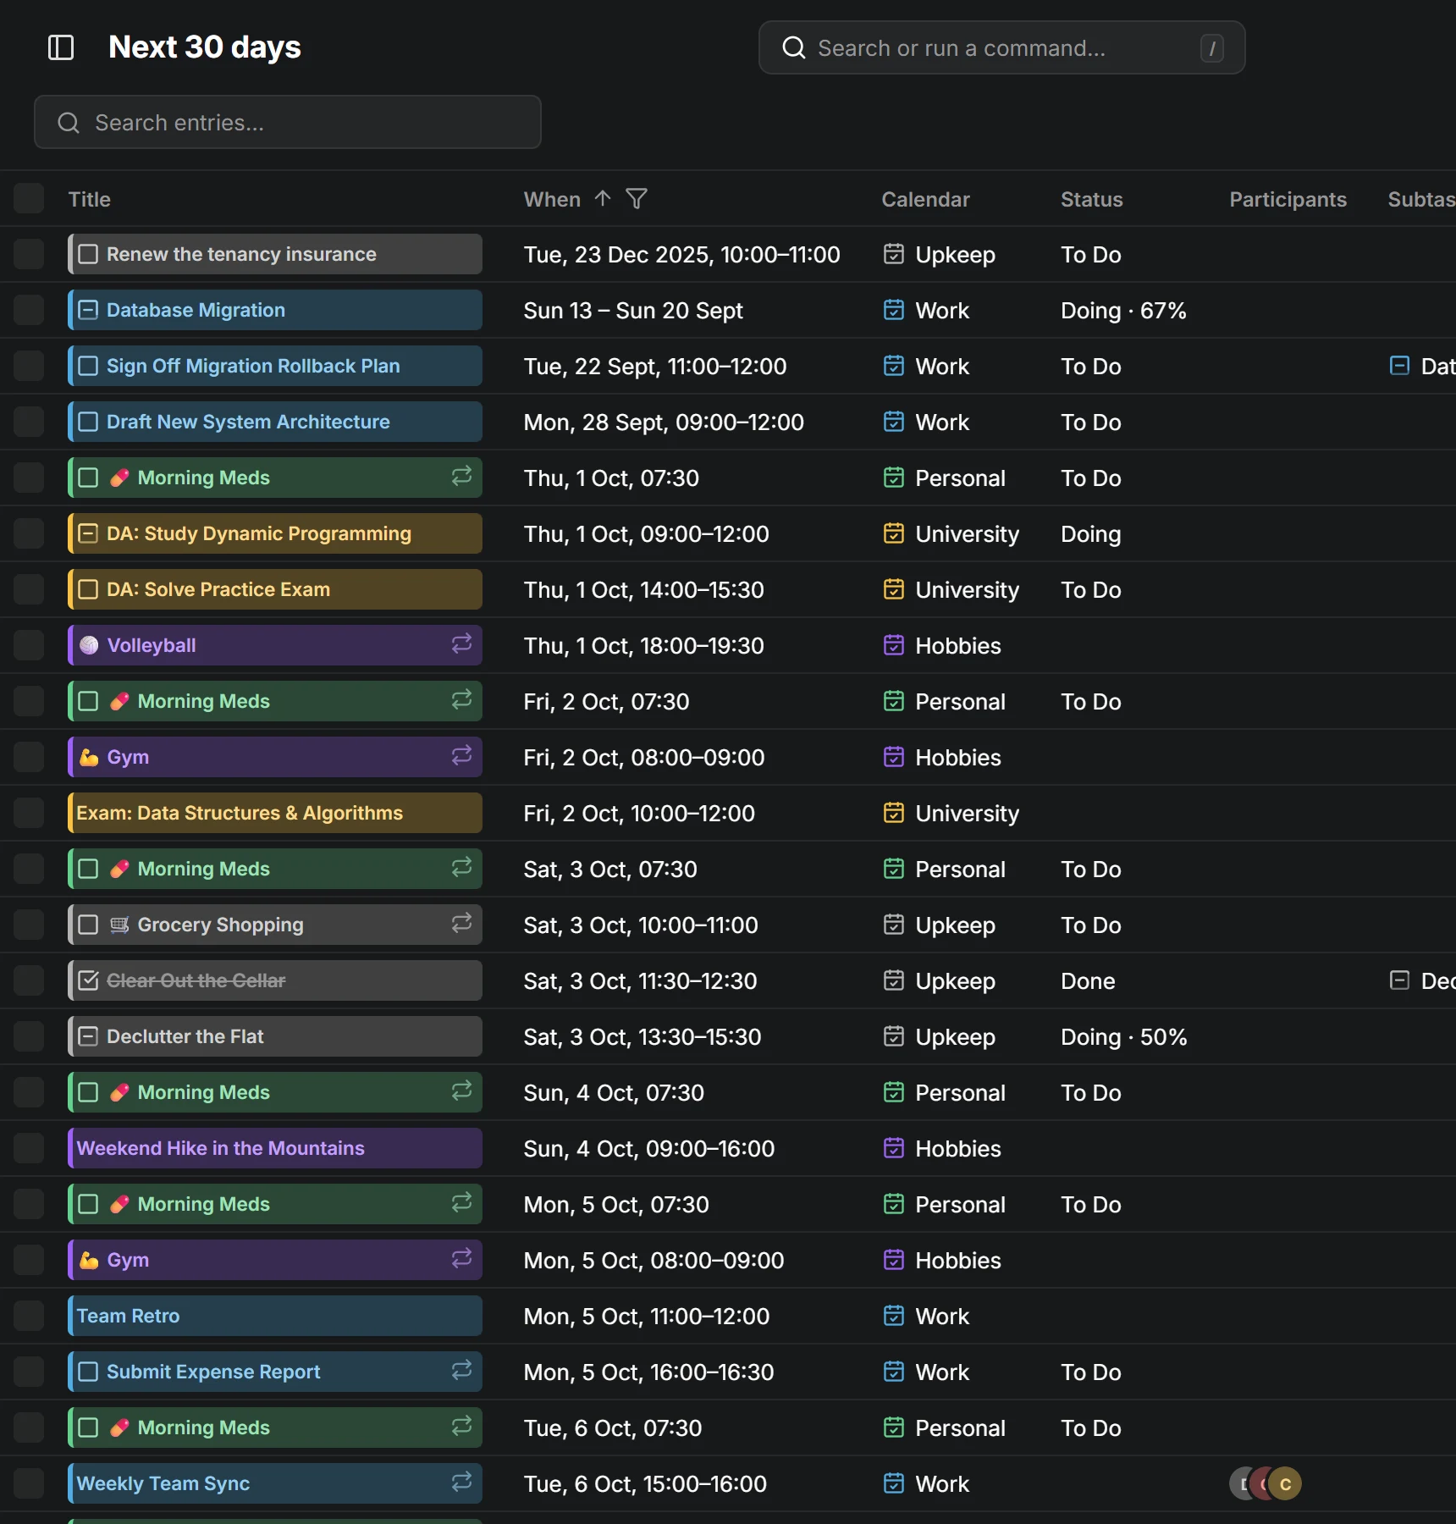
Task: Click the Title column header
Action: pyautogui.click(x=90, y=199)
